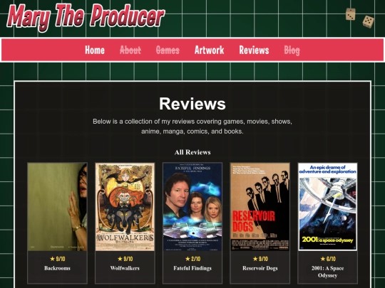Click the 6/10 rating text
The image size is (385, 288).
point(331,259)
